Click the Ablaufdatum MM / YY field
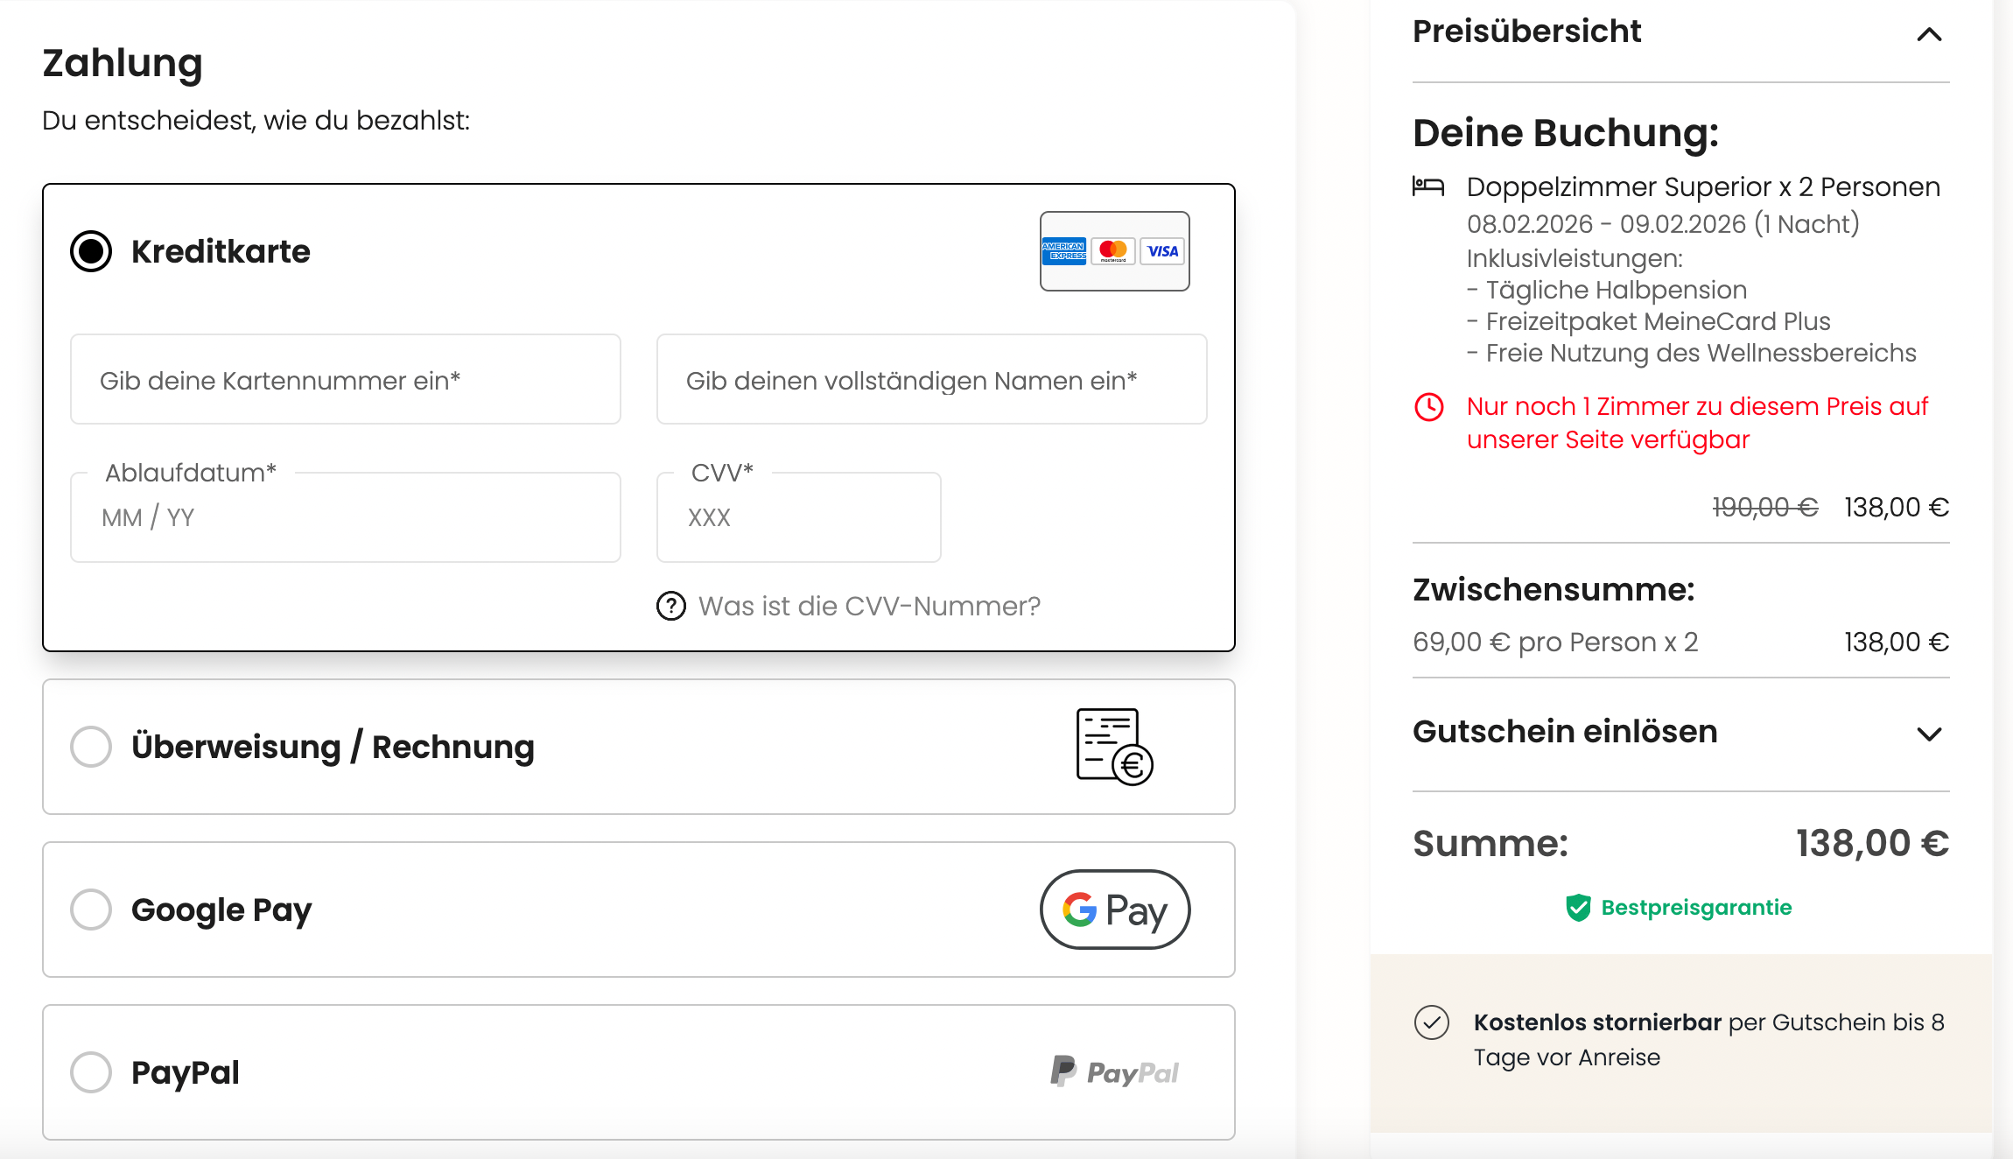Viewport: 2013px width, 1159px height. point(346,518)
